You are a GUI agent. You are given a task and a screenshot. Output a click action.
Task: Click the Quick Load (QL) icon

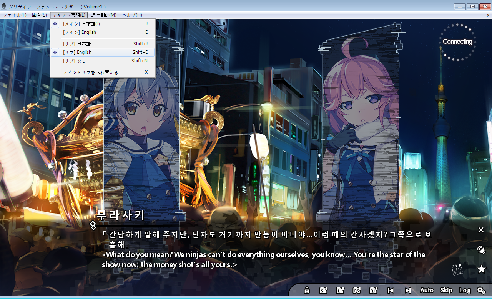pos(374,290)
